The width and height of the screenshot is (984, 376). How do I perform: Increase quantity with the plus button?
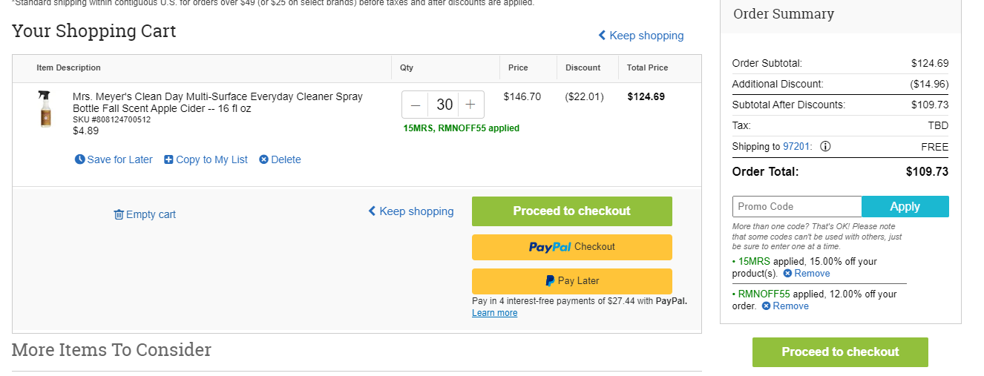pos(470,105)
